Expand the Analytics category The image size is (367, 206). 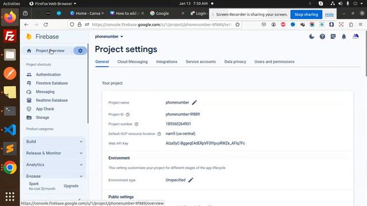tap(54, 165)
